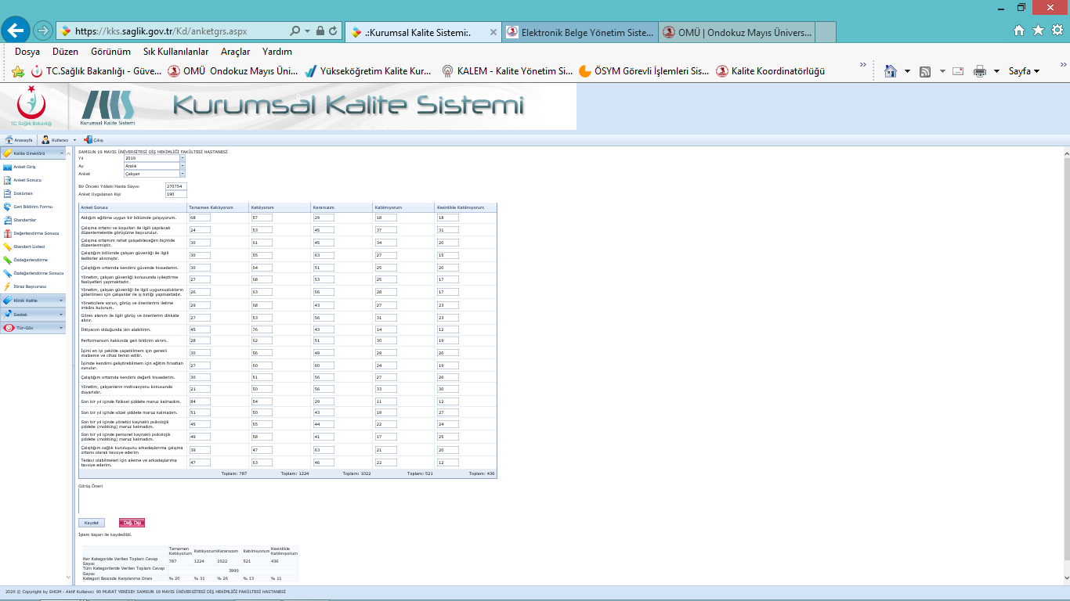Switch to OMÜ Ondokuz Mayıs tab
1070x601 pixels.
736,32
